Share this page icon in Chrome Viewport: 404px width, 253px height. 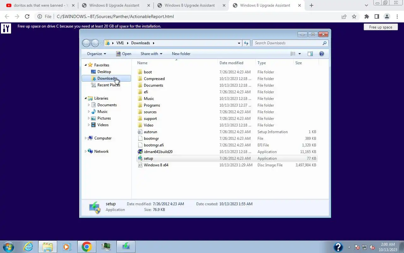(344, 16)
